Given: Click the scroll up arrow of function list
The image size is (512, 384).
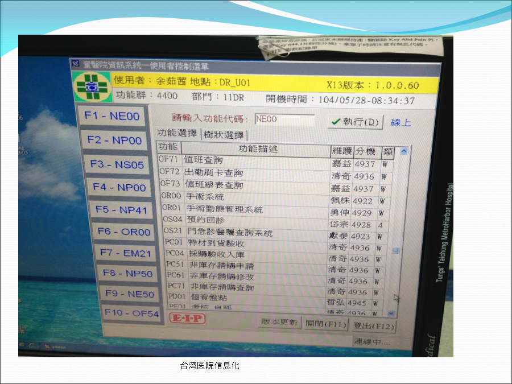Looking at the screenshot, I should 404,151.
